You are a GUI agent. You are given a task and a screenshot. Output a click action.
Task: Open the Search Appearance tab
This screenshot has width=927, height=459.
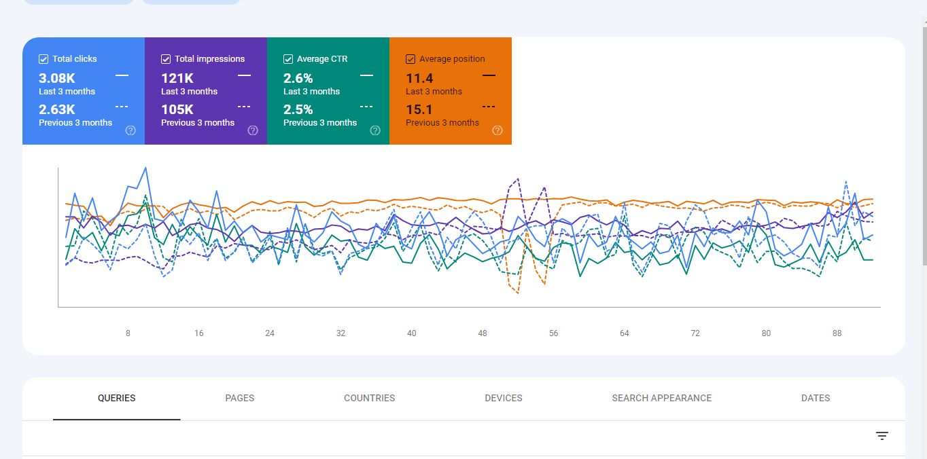661,398
